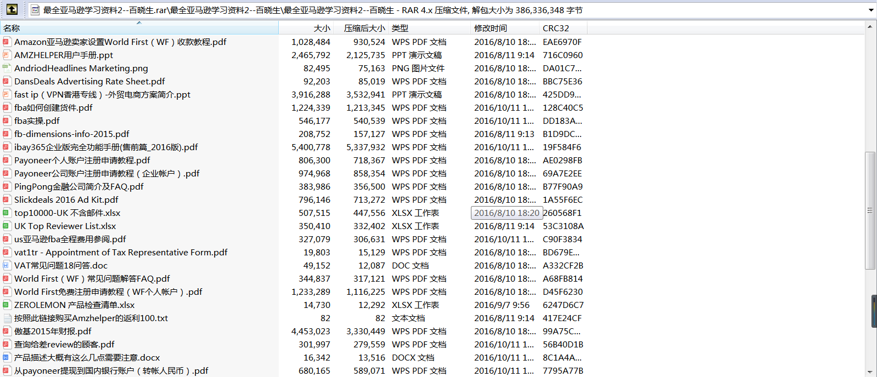The height and width of the screenshot is (377, 877).
Task: Select file name VAT常见问题18问答.doc
Action: [x=61, y=266]
